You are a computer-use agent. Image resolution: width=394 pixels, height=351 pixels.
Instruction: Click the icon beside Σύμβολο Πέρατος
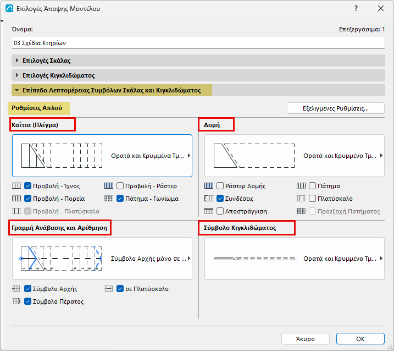pyautogui.click(x=16, y=301)
